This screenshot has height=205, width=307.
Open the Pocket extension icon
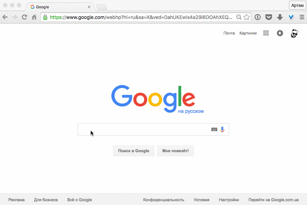(x=269, y=17)
